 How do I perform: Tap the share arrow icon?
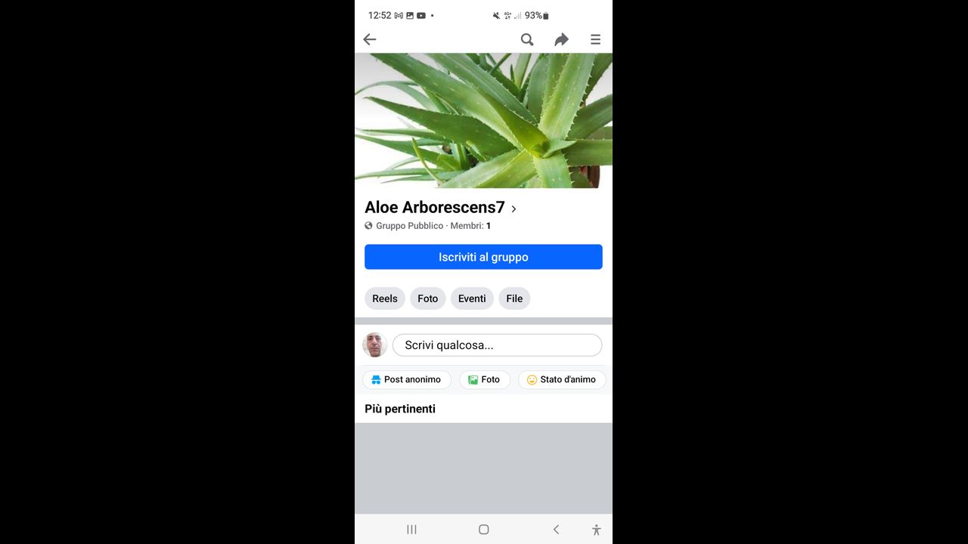(561, 39)
